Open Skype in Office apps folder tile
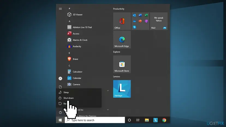226x127 pixels. tap(134, 27)
